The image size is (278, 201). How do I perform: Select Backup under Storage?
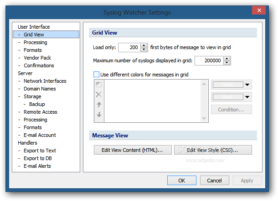[37, 104]
